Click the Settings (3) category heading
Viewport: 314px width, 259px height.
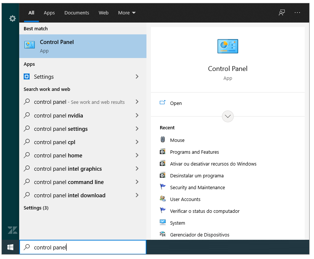coord(36,208)
